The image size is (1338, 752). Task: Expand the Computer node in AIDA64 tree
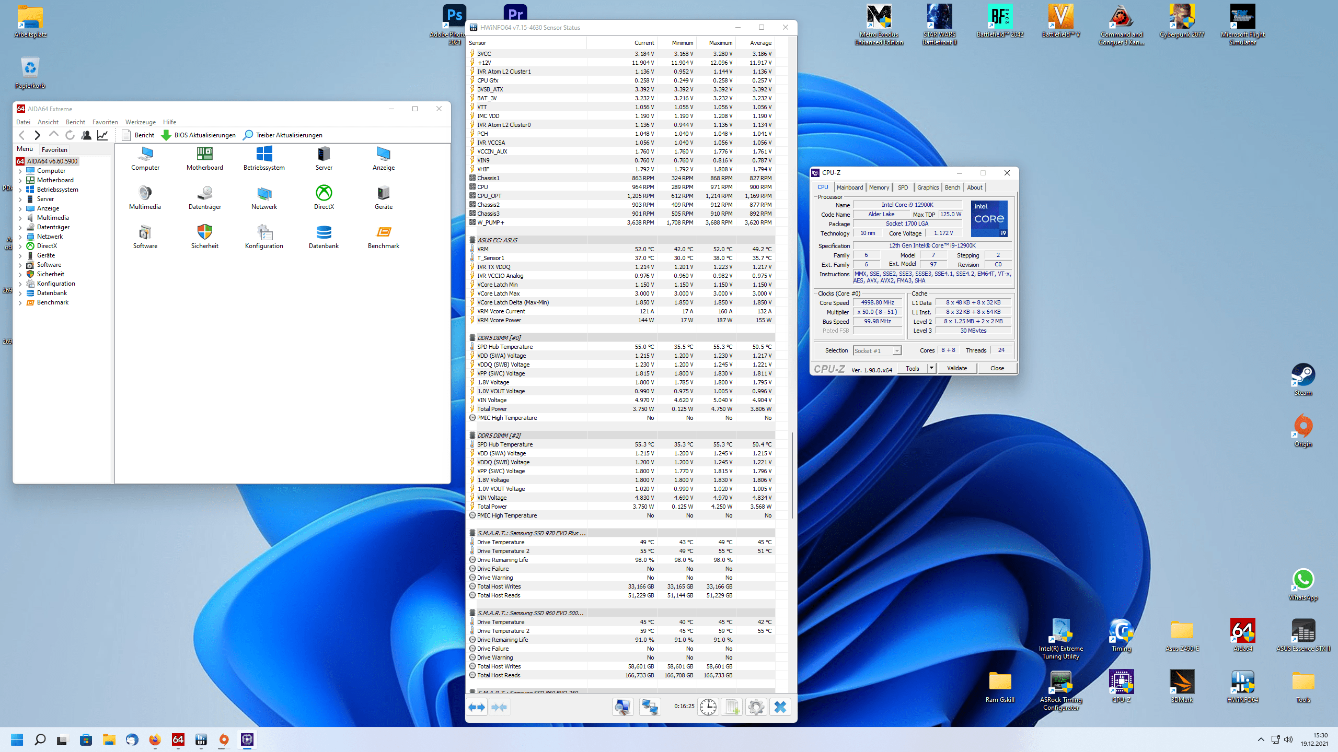20,171
